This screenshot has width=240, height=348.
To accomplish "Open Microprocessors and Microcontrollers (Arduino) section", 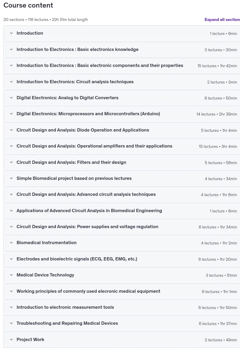I will (x=122, y=114).
